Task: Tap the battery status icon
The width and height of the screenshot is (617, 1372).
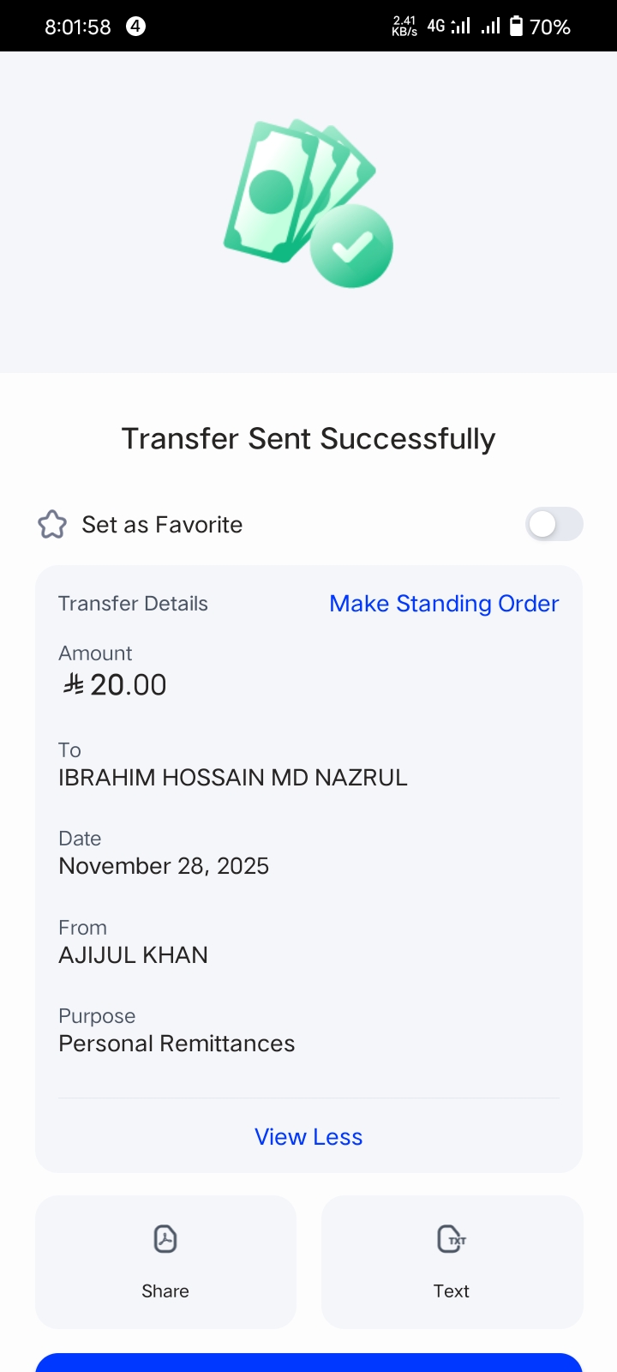Action: point(516,27)
